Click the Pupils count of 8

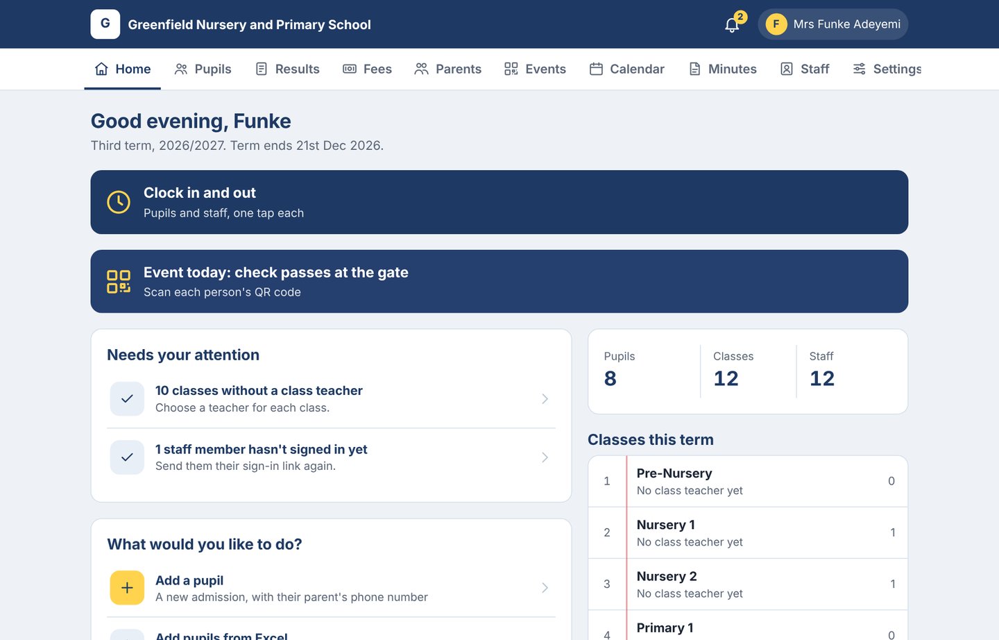tap(610, 378)
